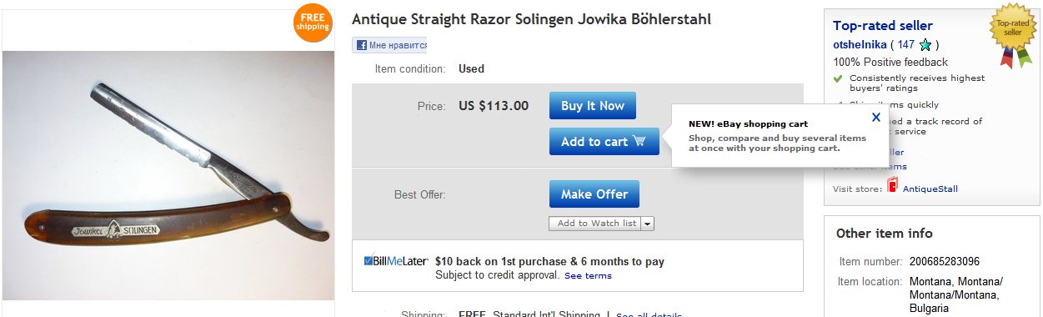Image resolution: width=1043 pixels, height=317 pixels.
Task: Click the Buy It Now button
Action: click(593, 106)
